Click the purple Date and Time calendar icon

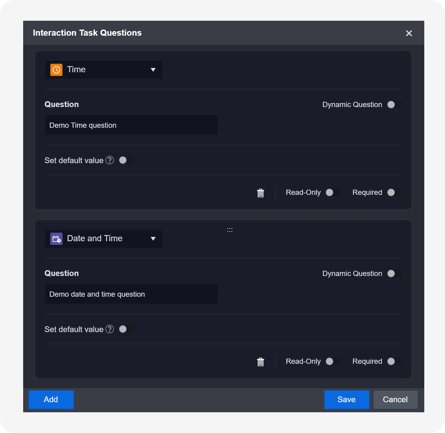pyautogui.click(x=56, y=239)
